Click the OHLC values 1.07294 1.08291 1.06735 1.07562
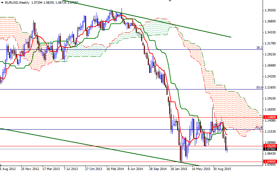Image resolution: width=277 pixels, height=171 pixels. click(x=55, y=3)
